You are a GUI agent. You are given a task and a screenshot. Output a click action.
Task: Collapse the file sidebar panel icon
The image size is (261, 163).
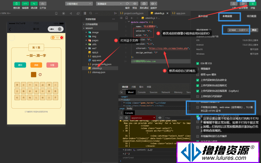[x=115, y=13]
